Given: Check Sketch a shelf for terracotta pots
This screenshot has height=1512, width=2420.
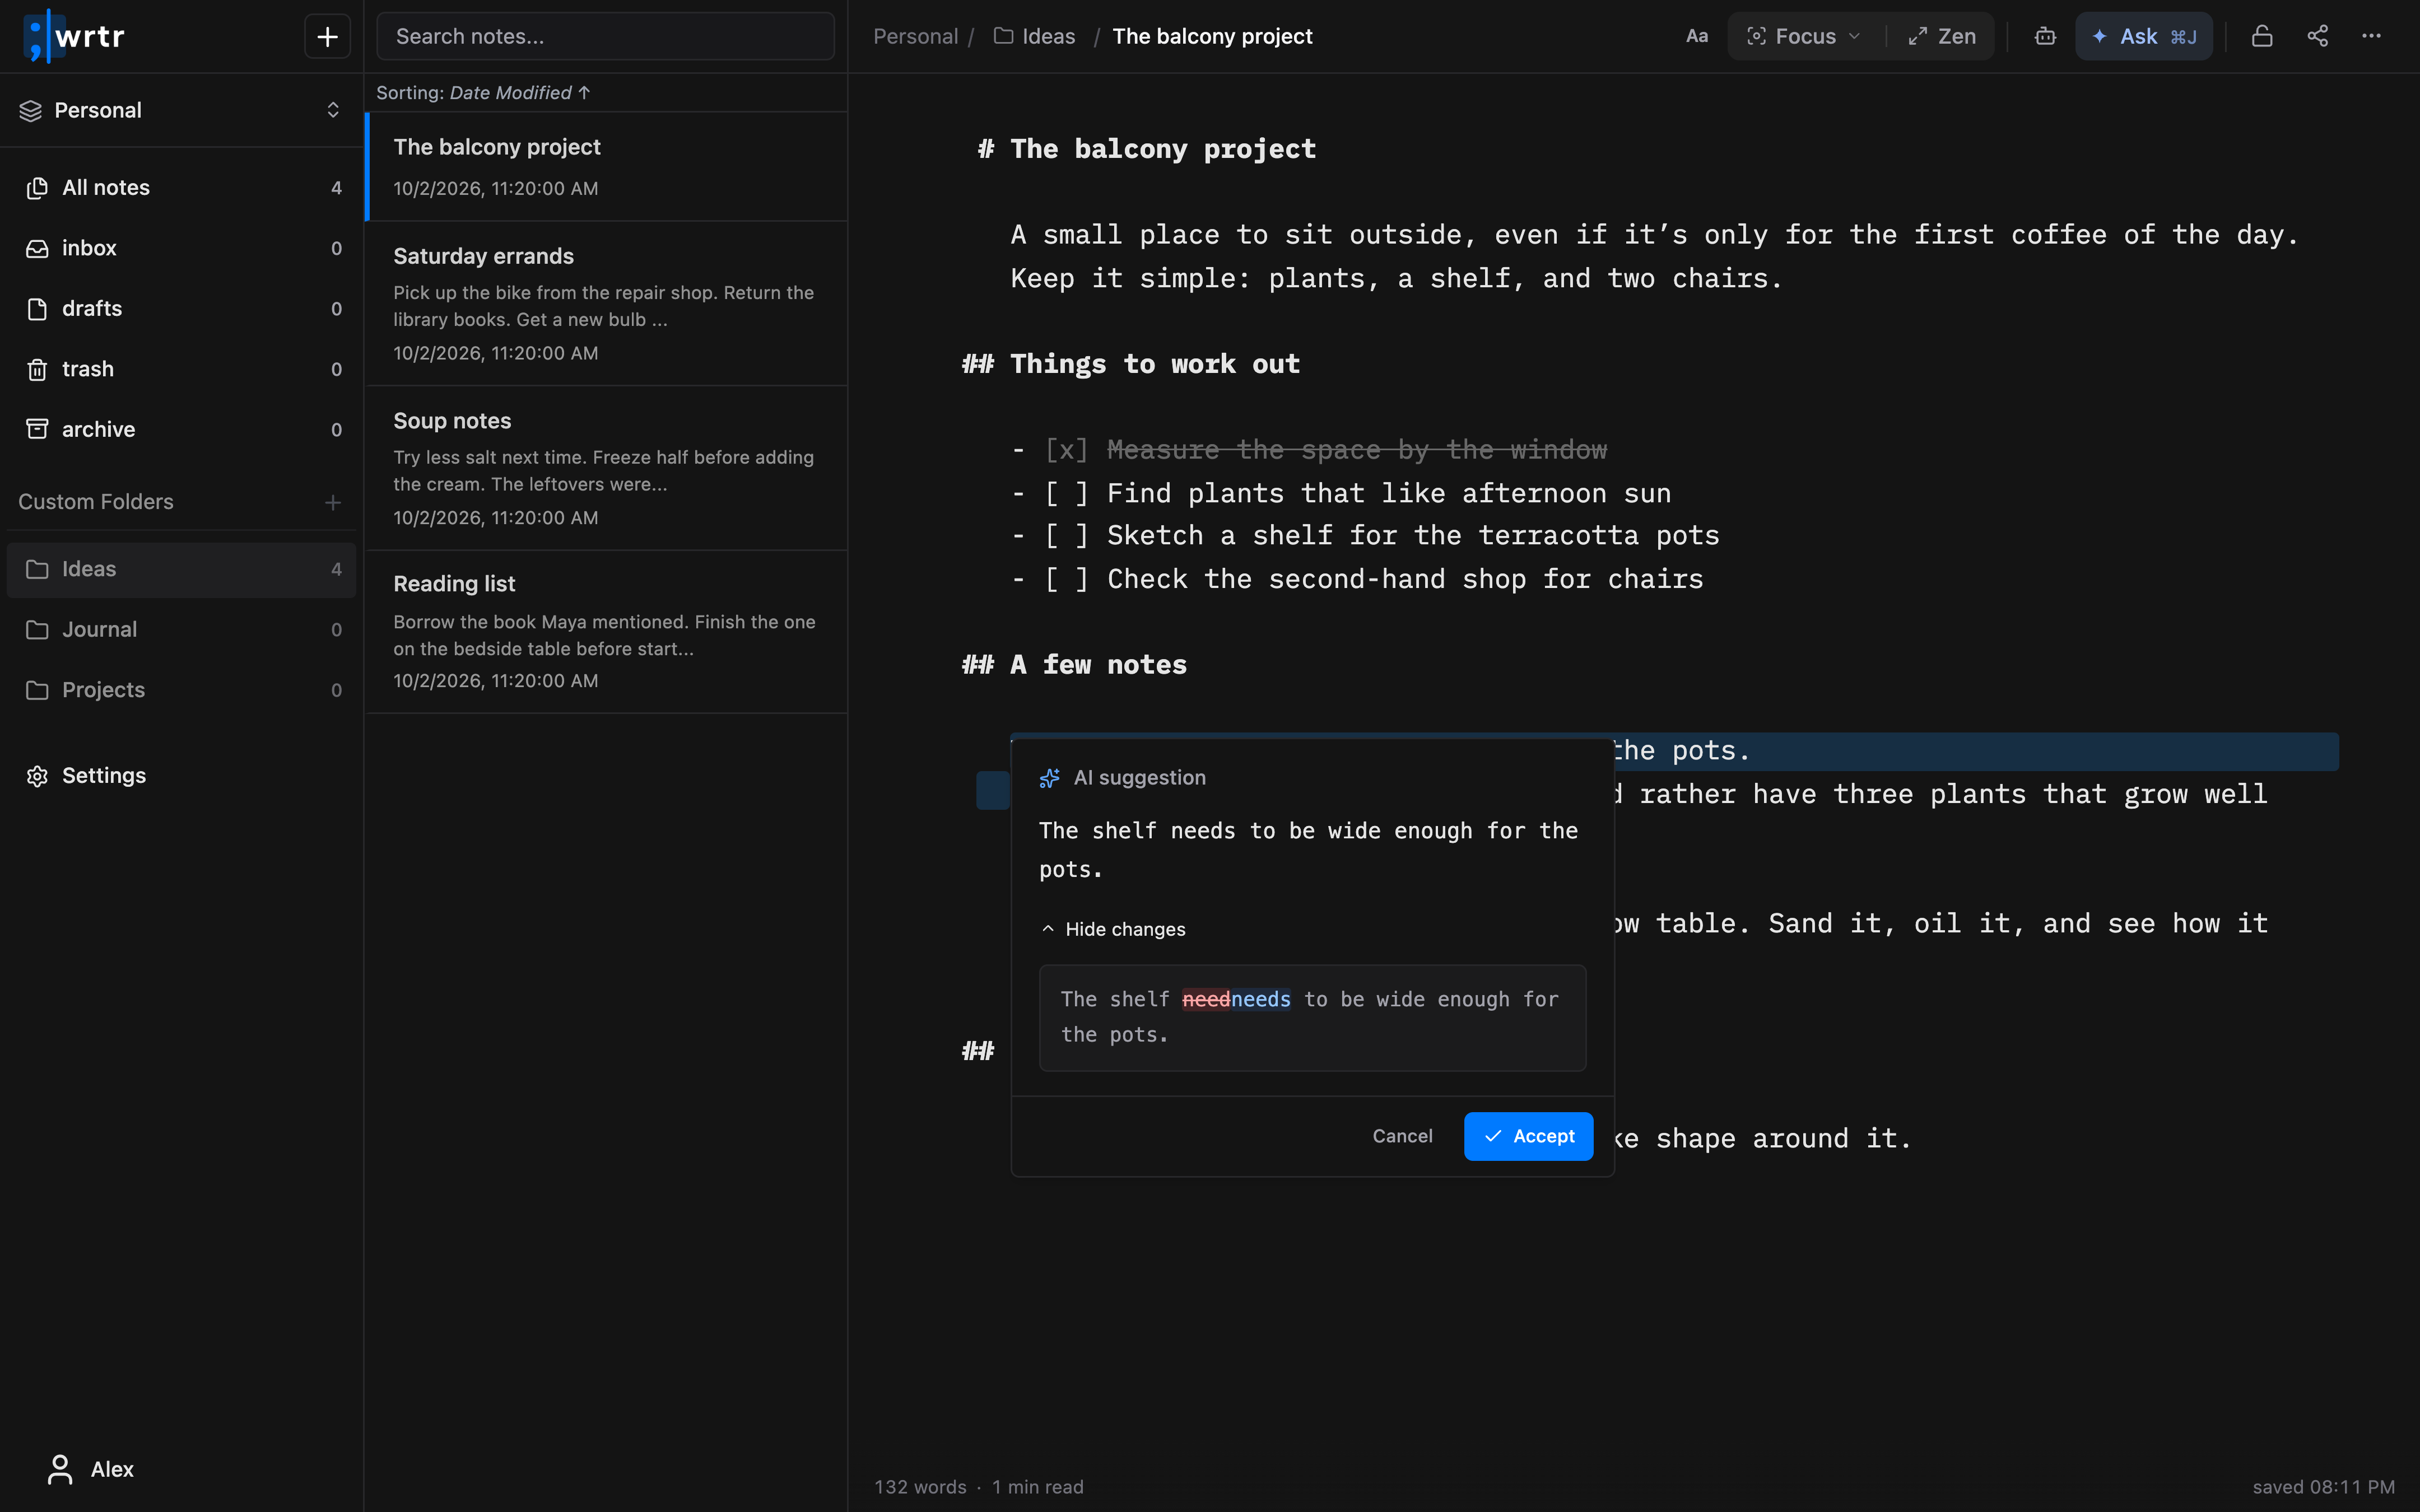Looking at the screenshot, I should click(x=1066, y=536).
